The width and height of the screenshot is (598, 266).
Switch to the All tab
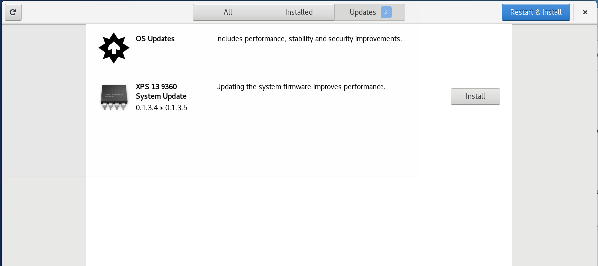tap(228, 12)
